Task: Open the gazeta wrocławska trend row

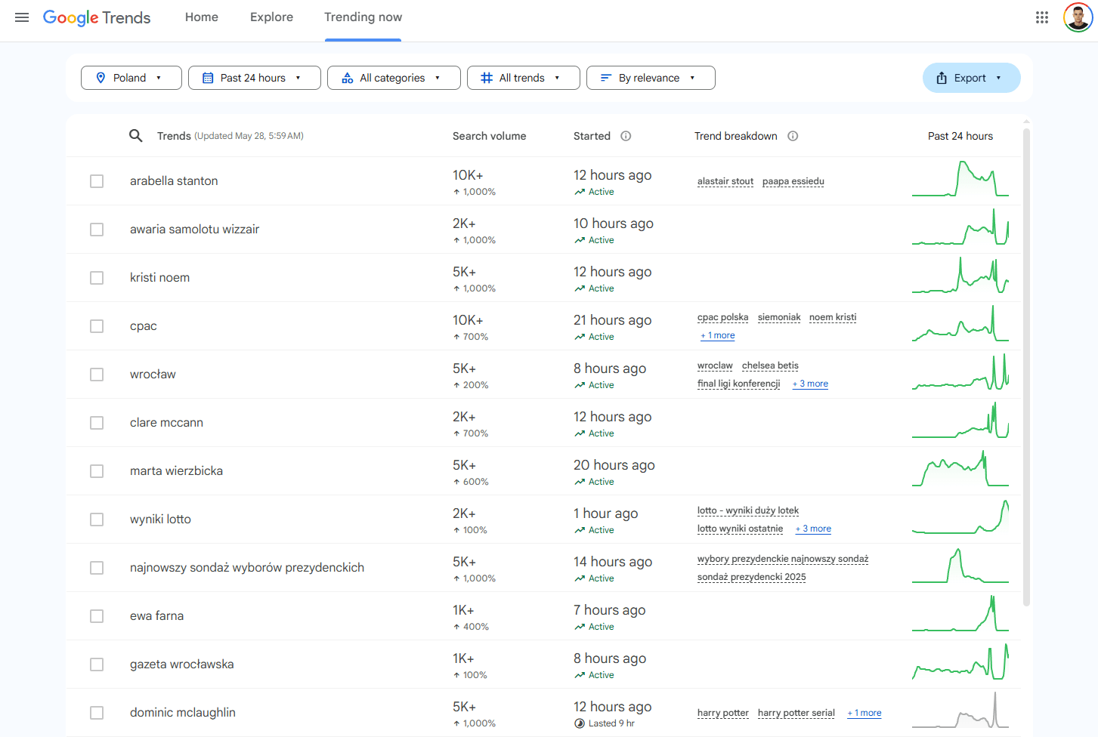Action: tap(543, 665)
